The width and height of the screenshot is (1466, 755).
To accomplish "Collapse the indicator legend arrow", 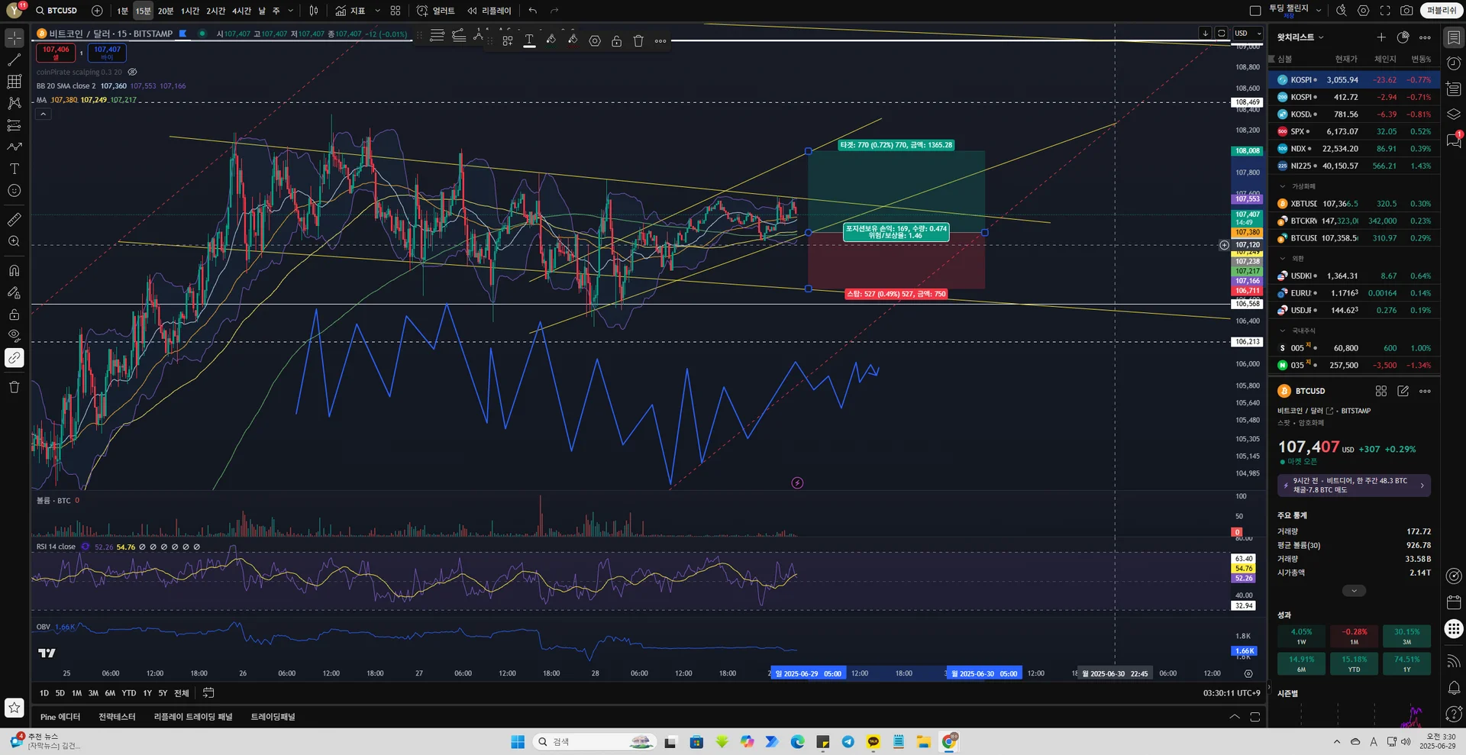I will click(44, 115).
